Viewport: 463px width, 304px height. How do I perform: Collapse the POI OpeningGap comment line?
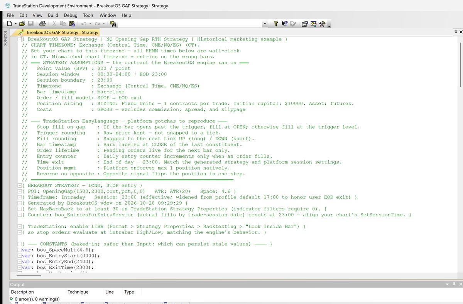tap(20, 191)
